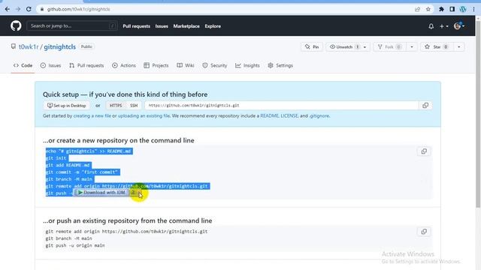Go forward using browser forward arrow
481x270 pixels.
18,9
